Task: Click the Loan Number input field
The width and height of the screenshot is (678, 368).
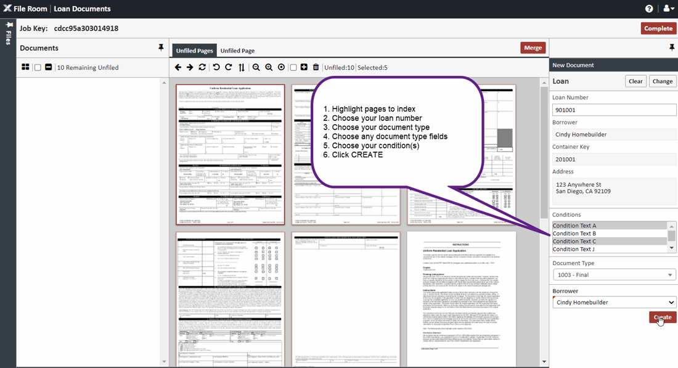Action: (614, 110)
